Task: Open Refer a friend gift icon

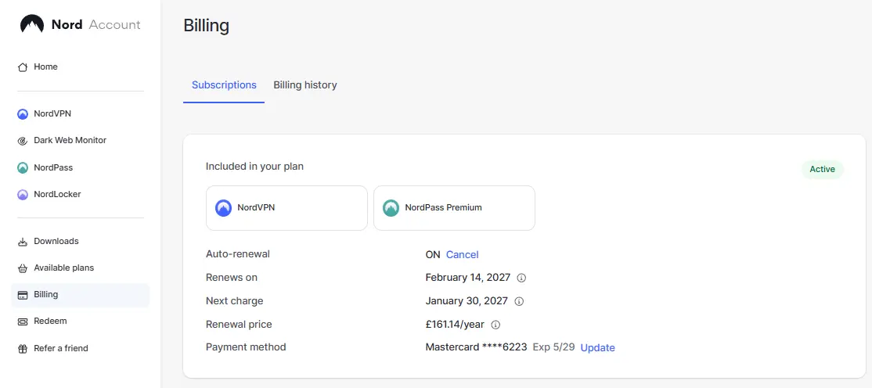Action: click(x=23, y=349)
